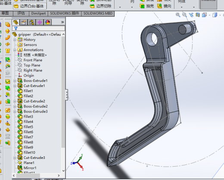The image size is (224, 180).
Task: Show more manager tabs with the » chevron
Action: click(62, 22)
